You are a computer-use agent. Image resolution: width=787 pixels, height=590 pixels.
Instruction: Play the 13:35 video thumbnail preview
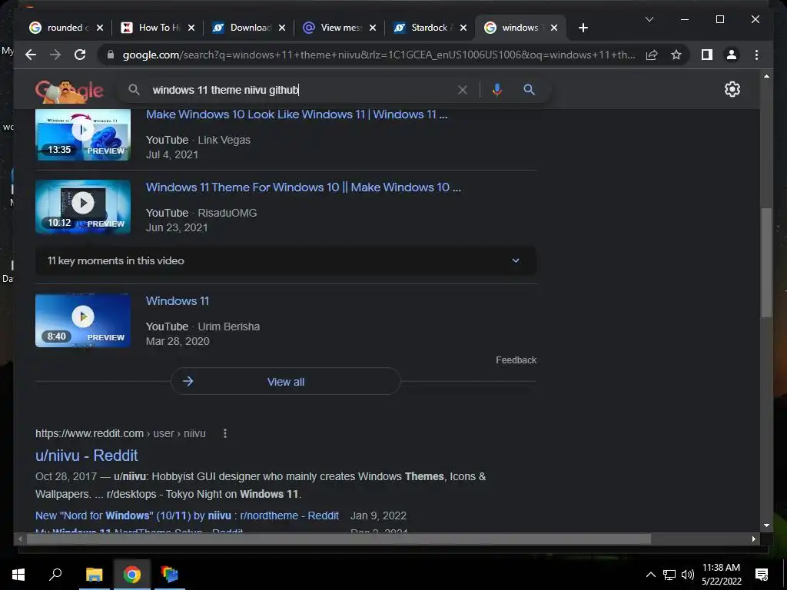pos(83,134)
